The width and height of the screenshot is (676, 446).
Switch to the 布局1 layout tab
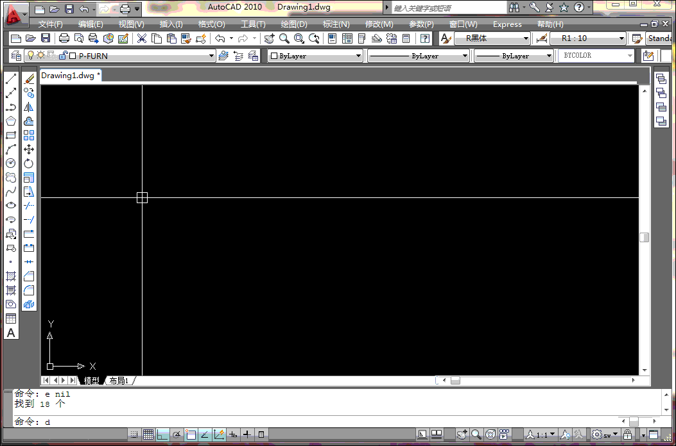119,381
